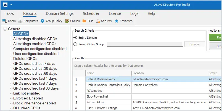Click the 'User - Chrome Settings' row name
The width and height of the screenshot is (222, 111).
click(102, 108)
